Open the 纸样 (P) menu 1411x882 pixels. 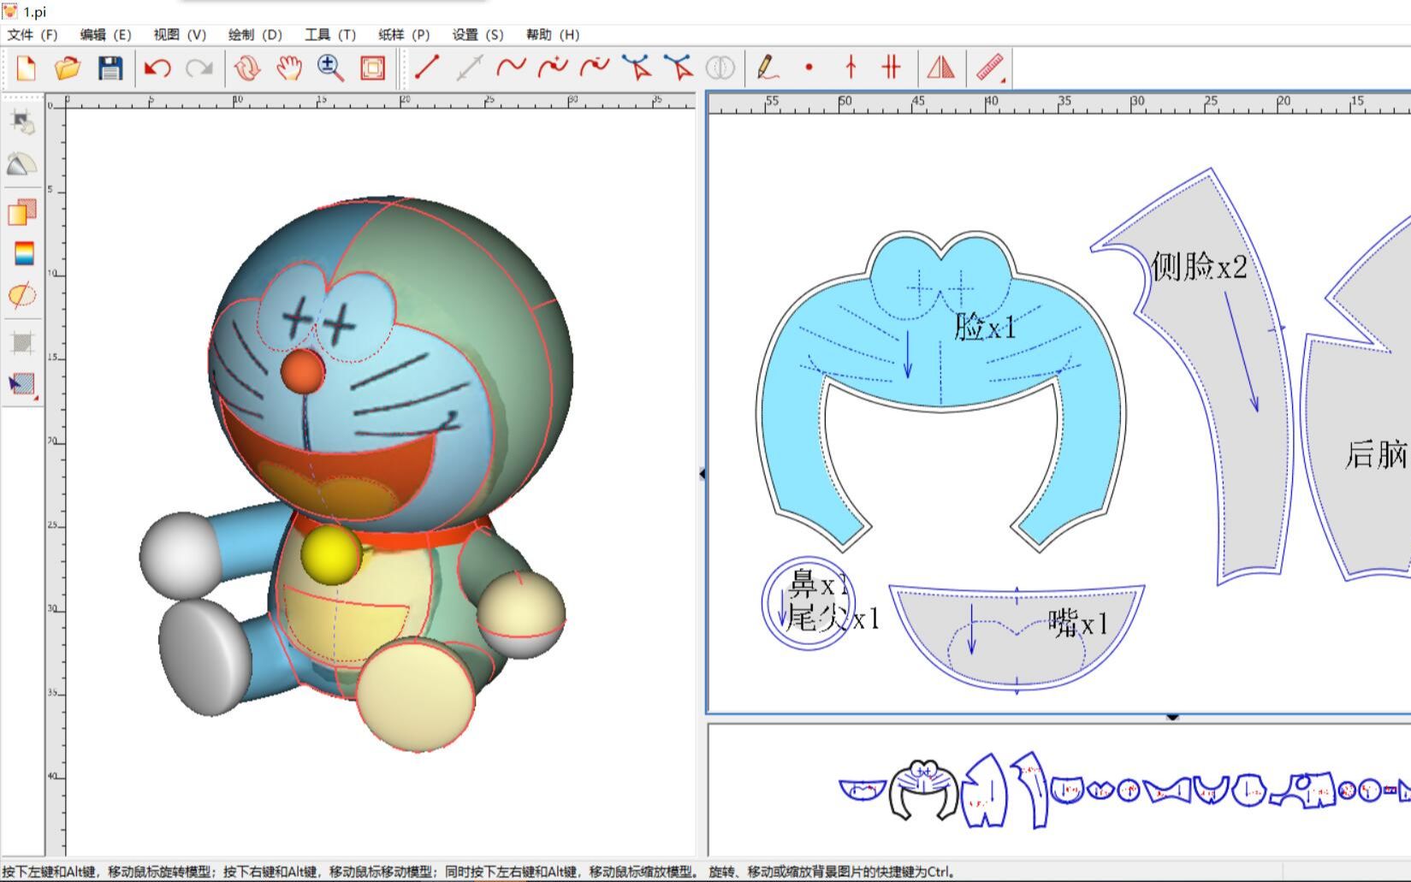[404, 34]
